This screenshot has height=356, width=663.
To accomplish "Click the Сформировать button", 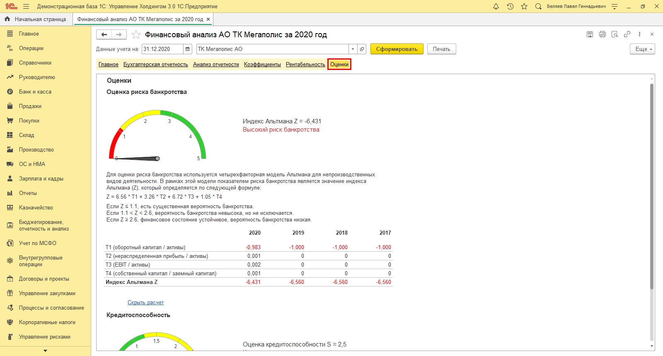I will [397, 49].
